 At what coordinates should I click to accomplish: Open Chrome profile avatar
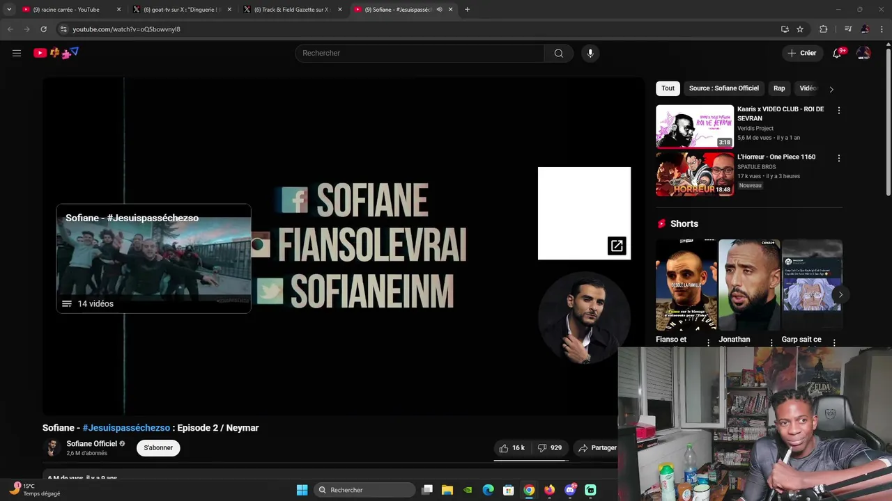click(x=865, y=29)
